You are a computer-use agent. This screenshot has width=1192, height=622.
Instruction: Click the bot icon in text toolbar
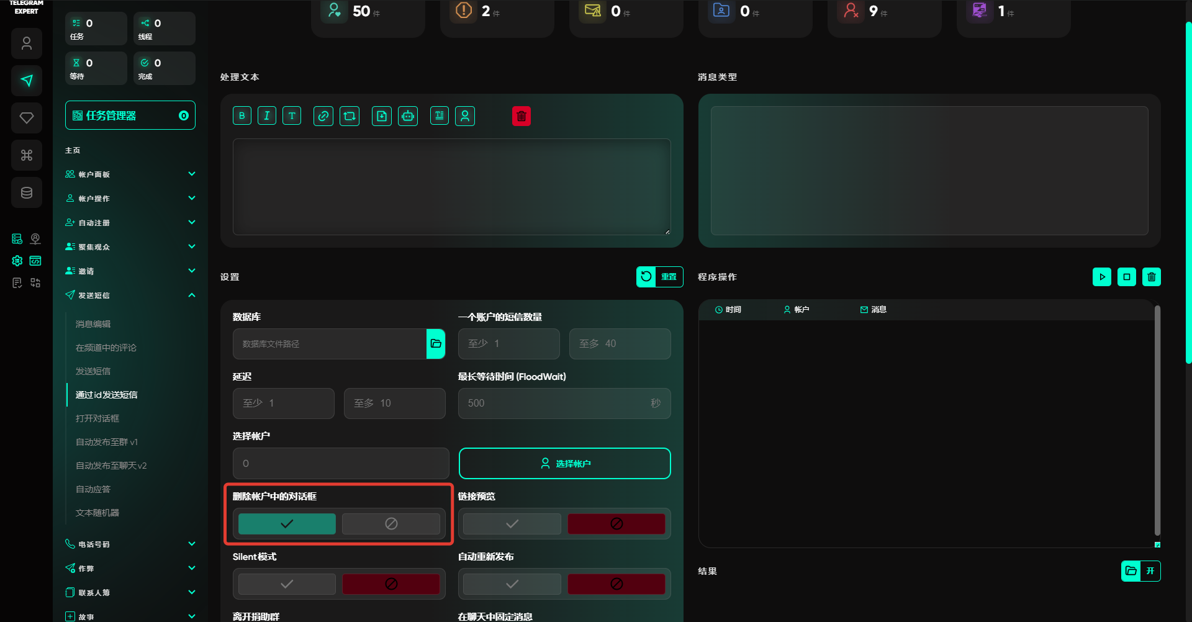(x=408, y=116)
